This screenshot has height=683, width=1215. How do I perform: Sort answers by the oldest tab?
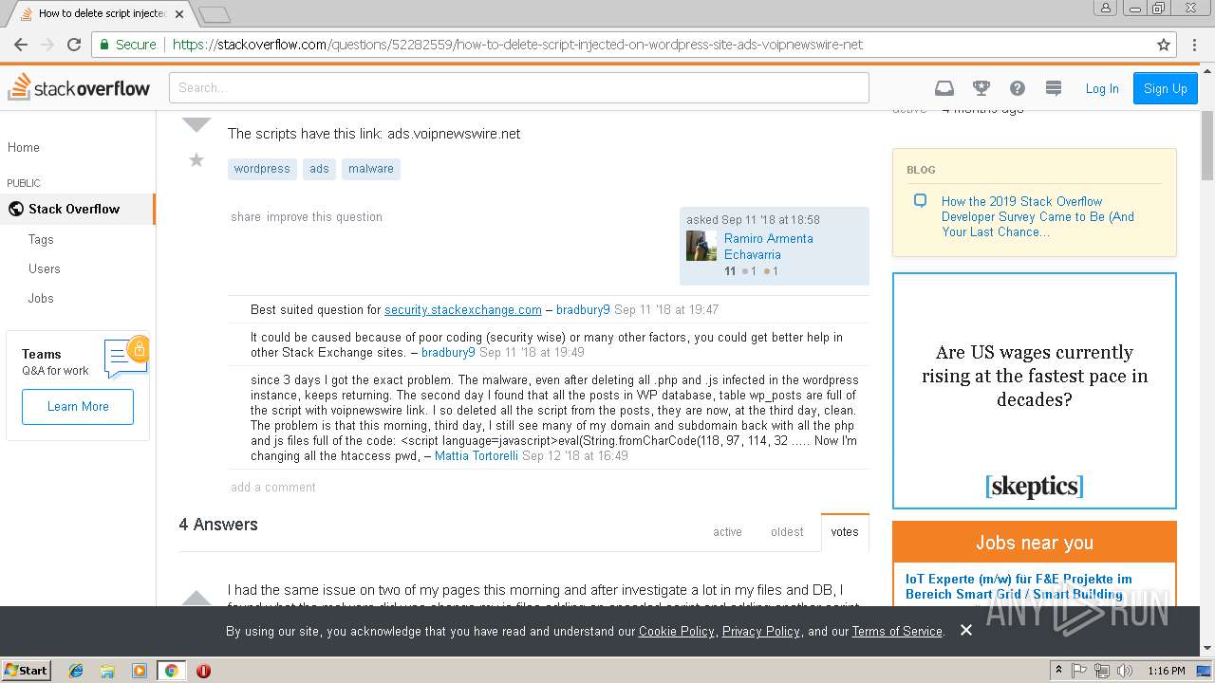787,532
